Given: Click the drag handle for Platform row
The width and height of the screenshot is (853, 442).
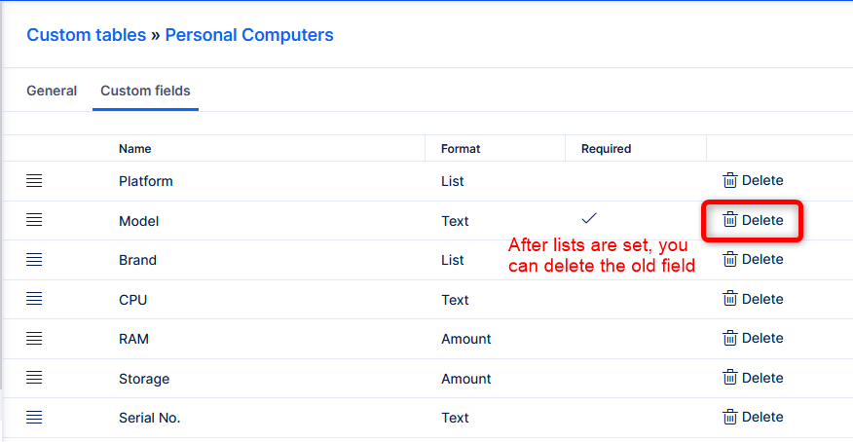Looking at the screenshot, I should coord(34,181).
